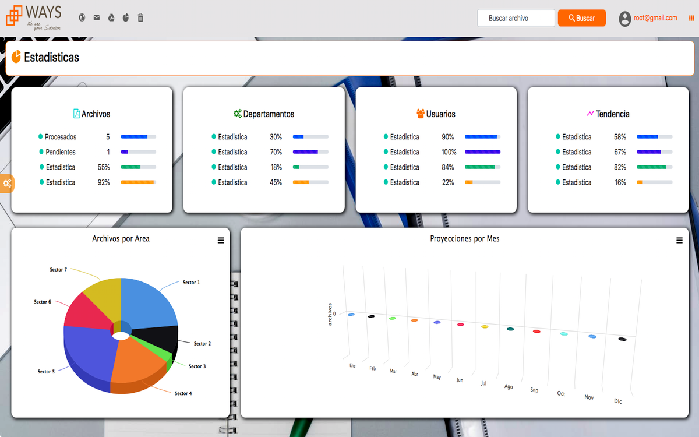Click the user avatar icon
This screenshot has height=437, width=699.
click(x=625, y=19)
